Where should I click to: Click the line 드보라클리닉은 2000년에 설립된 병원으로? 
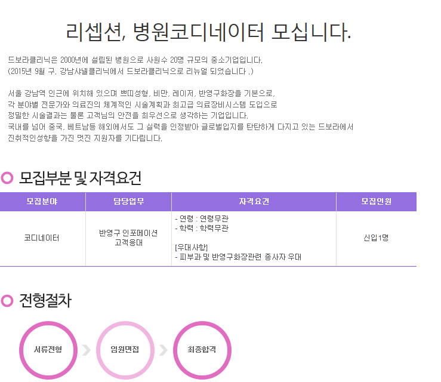pos(135,60)
